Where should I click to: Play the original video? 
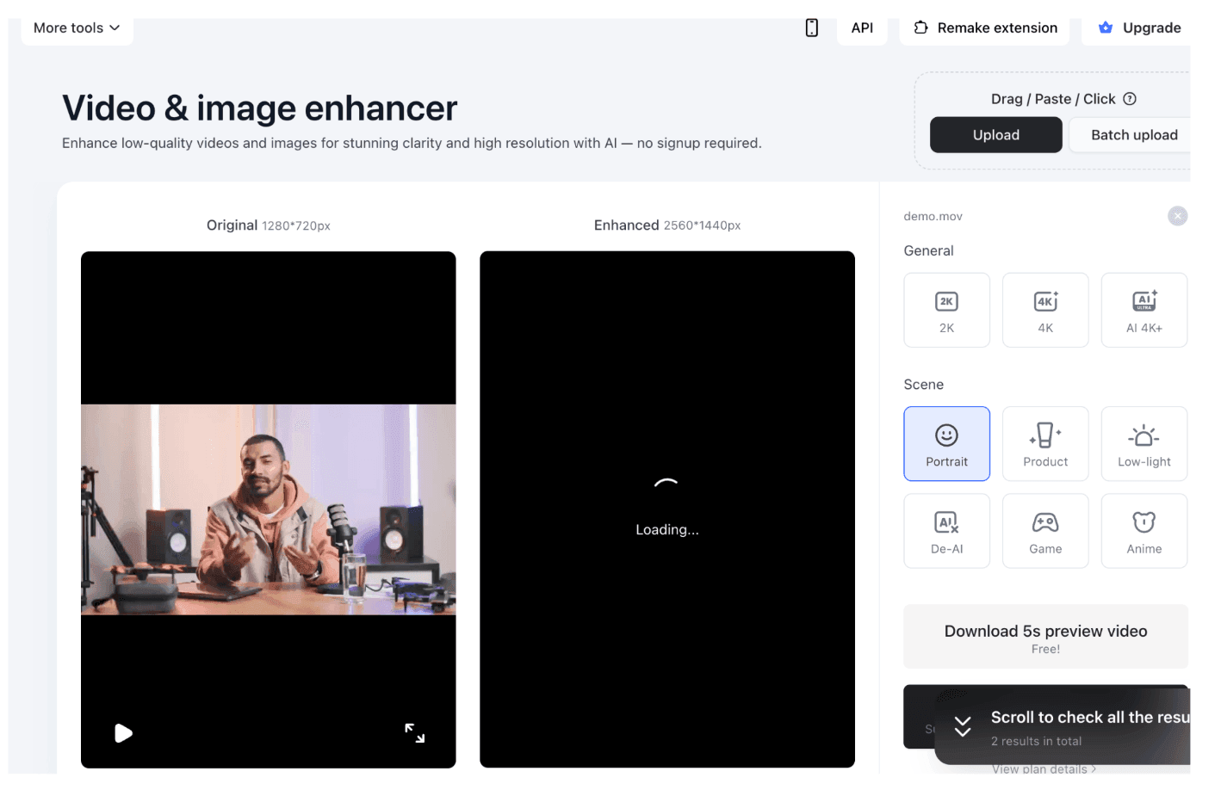coord(124,732)
